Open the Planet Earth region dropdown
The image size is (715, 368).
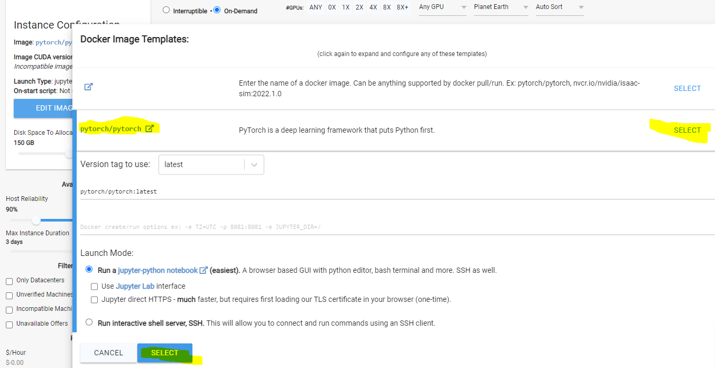501,7
